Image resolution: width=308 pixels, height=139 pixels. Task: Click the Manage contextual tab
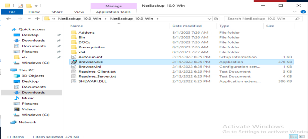[113, 6]
